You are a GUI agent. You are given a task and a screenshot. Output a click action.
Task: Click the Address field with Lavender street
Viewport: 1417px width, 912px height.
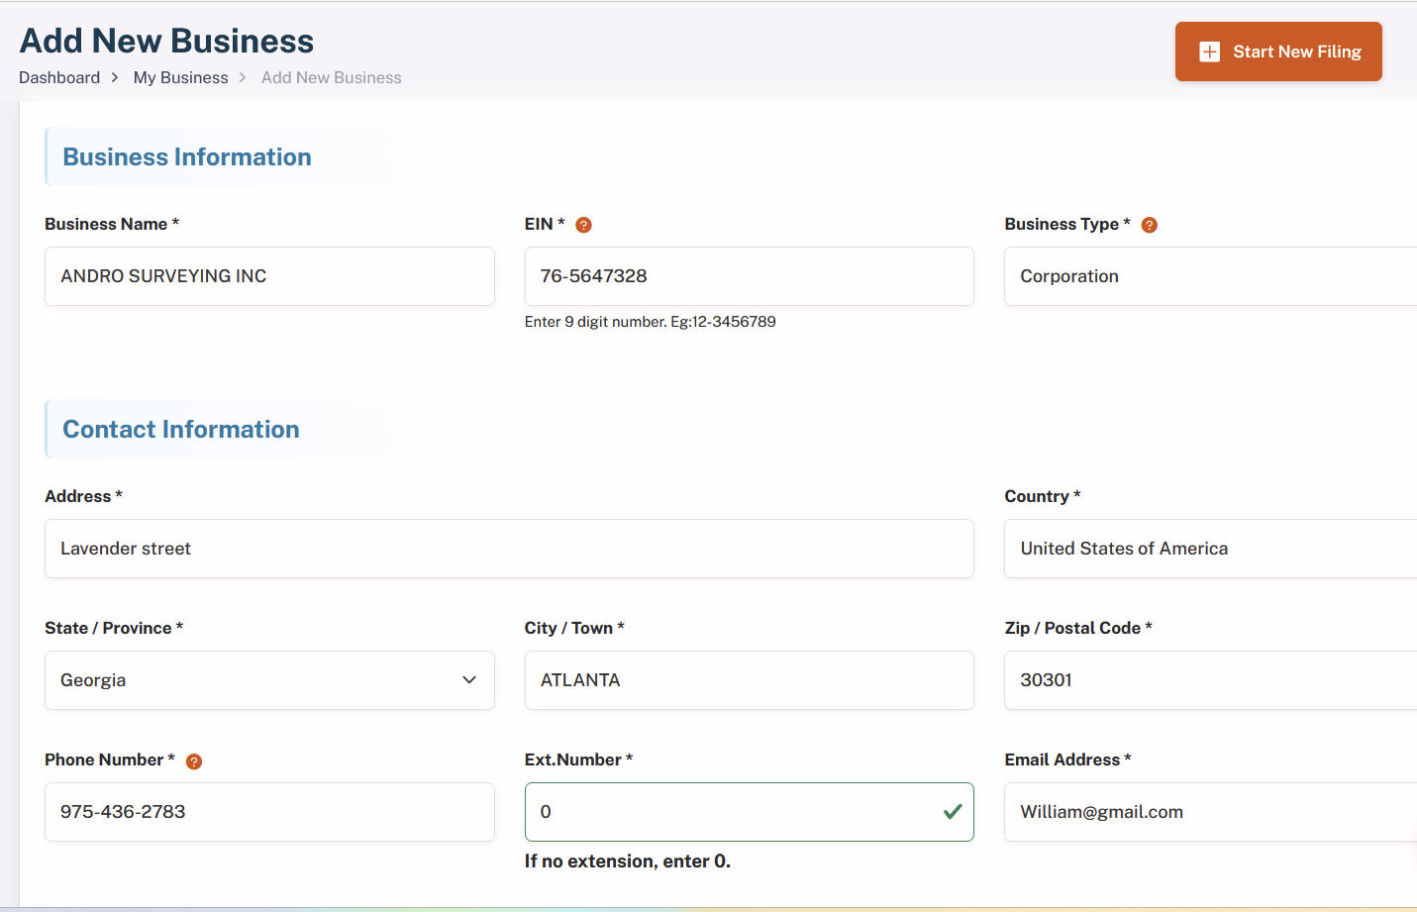tap(509, 549)
